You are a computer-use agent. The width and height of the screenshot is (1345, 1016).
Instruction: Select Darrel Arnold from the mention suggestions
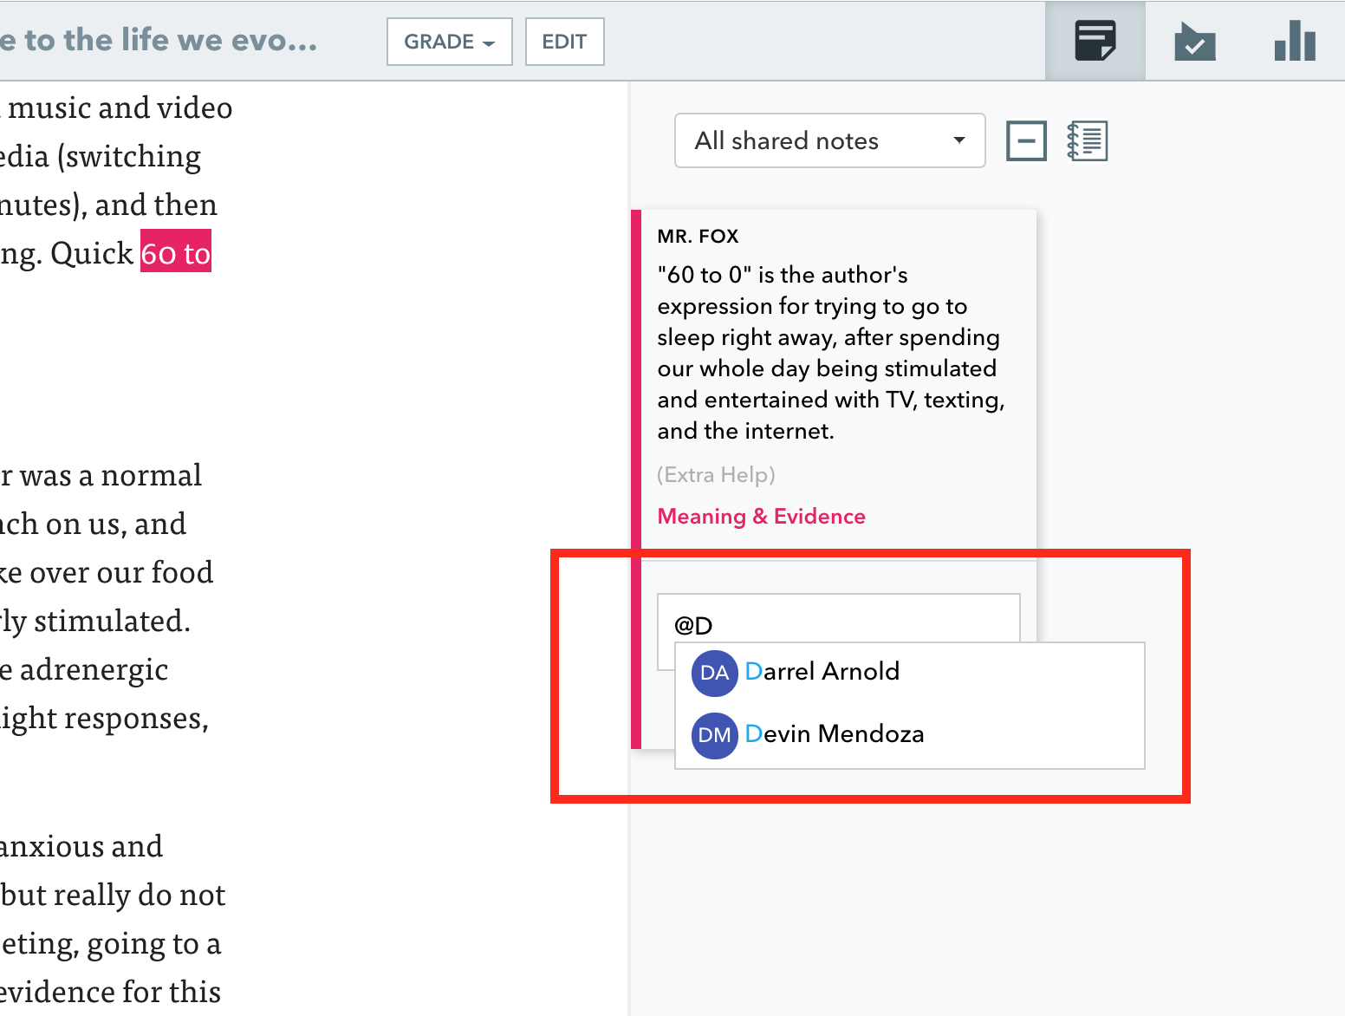click(822, 671)
